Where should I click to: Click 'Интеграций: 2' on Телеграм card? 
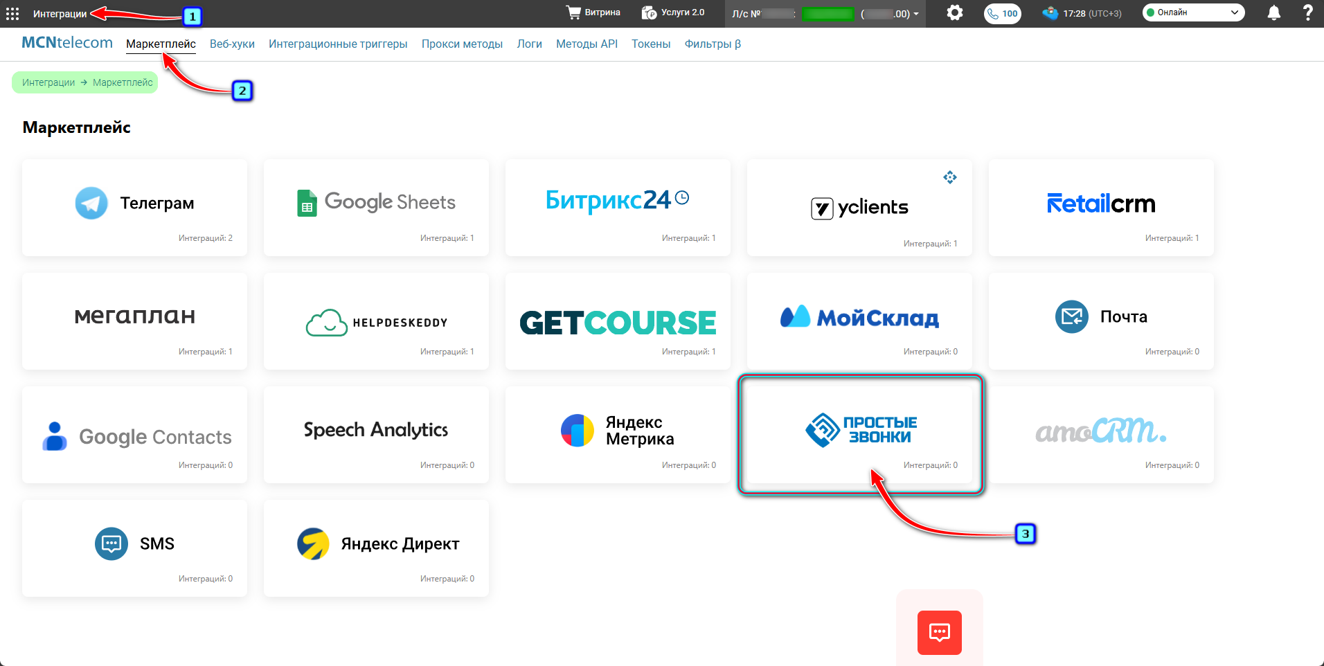coord(206,238)
